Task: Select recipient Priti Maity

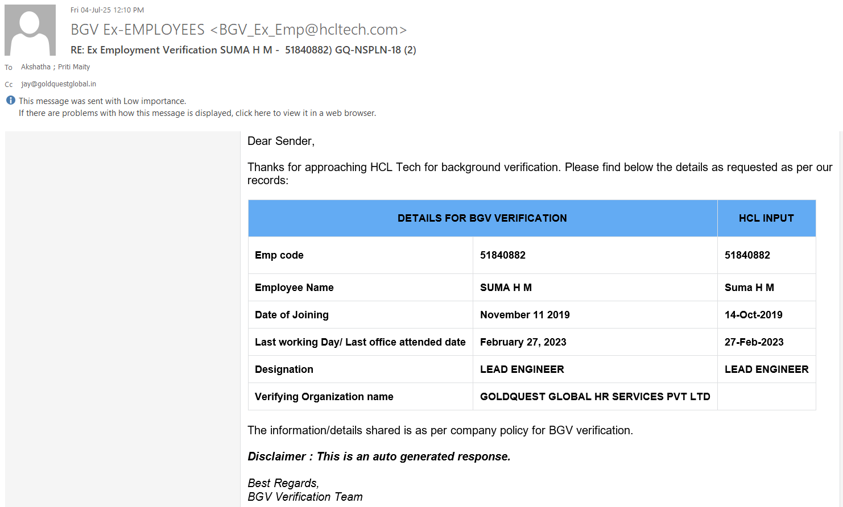Action: click(74, 67)
